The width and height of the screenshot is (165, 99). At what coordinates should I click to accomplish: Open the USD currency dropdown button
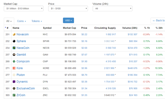(68, 21)
